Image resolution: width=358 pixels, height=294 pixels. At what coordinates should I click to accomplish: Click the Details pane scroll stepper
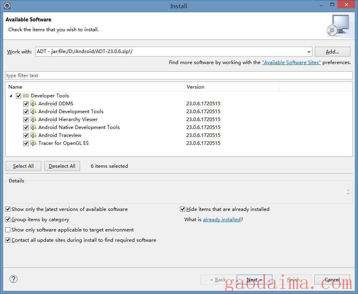click(348, 192)
